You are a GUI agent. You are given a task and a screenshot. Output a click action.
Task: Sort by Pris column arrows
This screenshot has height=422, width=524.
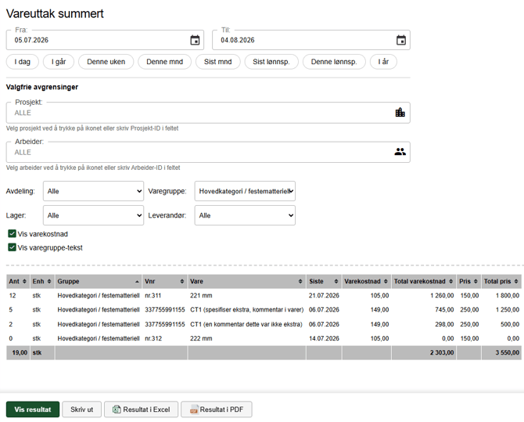476,281
